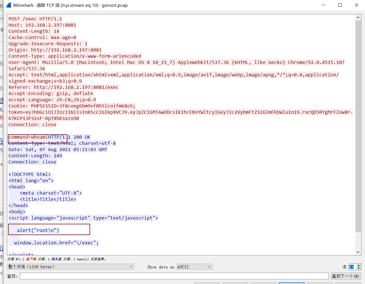Click the 'Accept-Encoding: gzip, deflate' line

[x=51, y=94]
